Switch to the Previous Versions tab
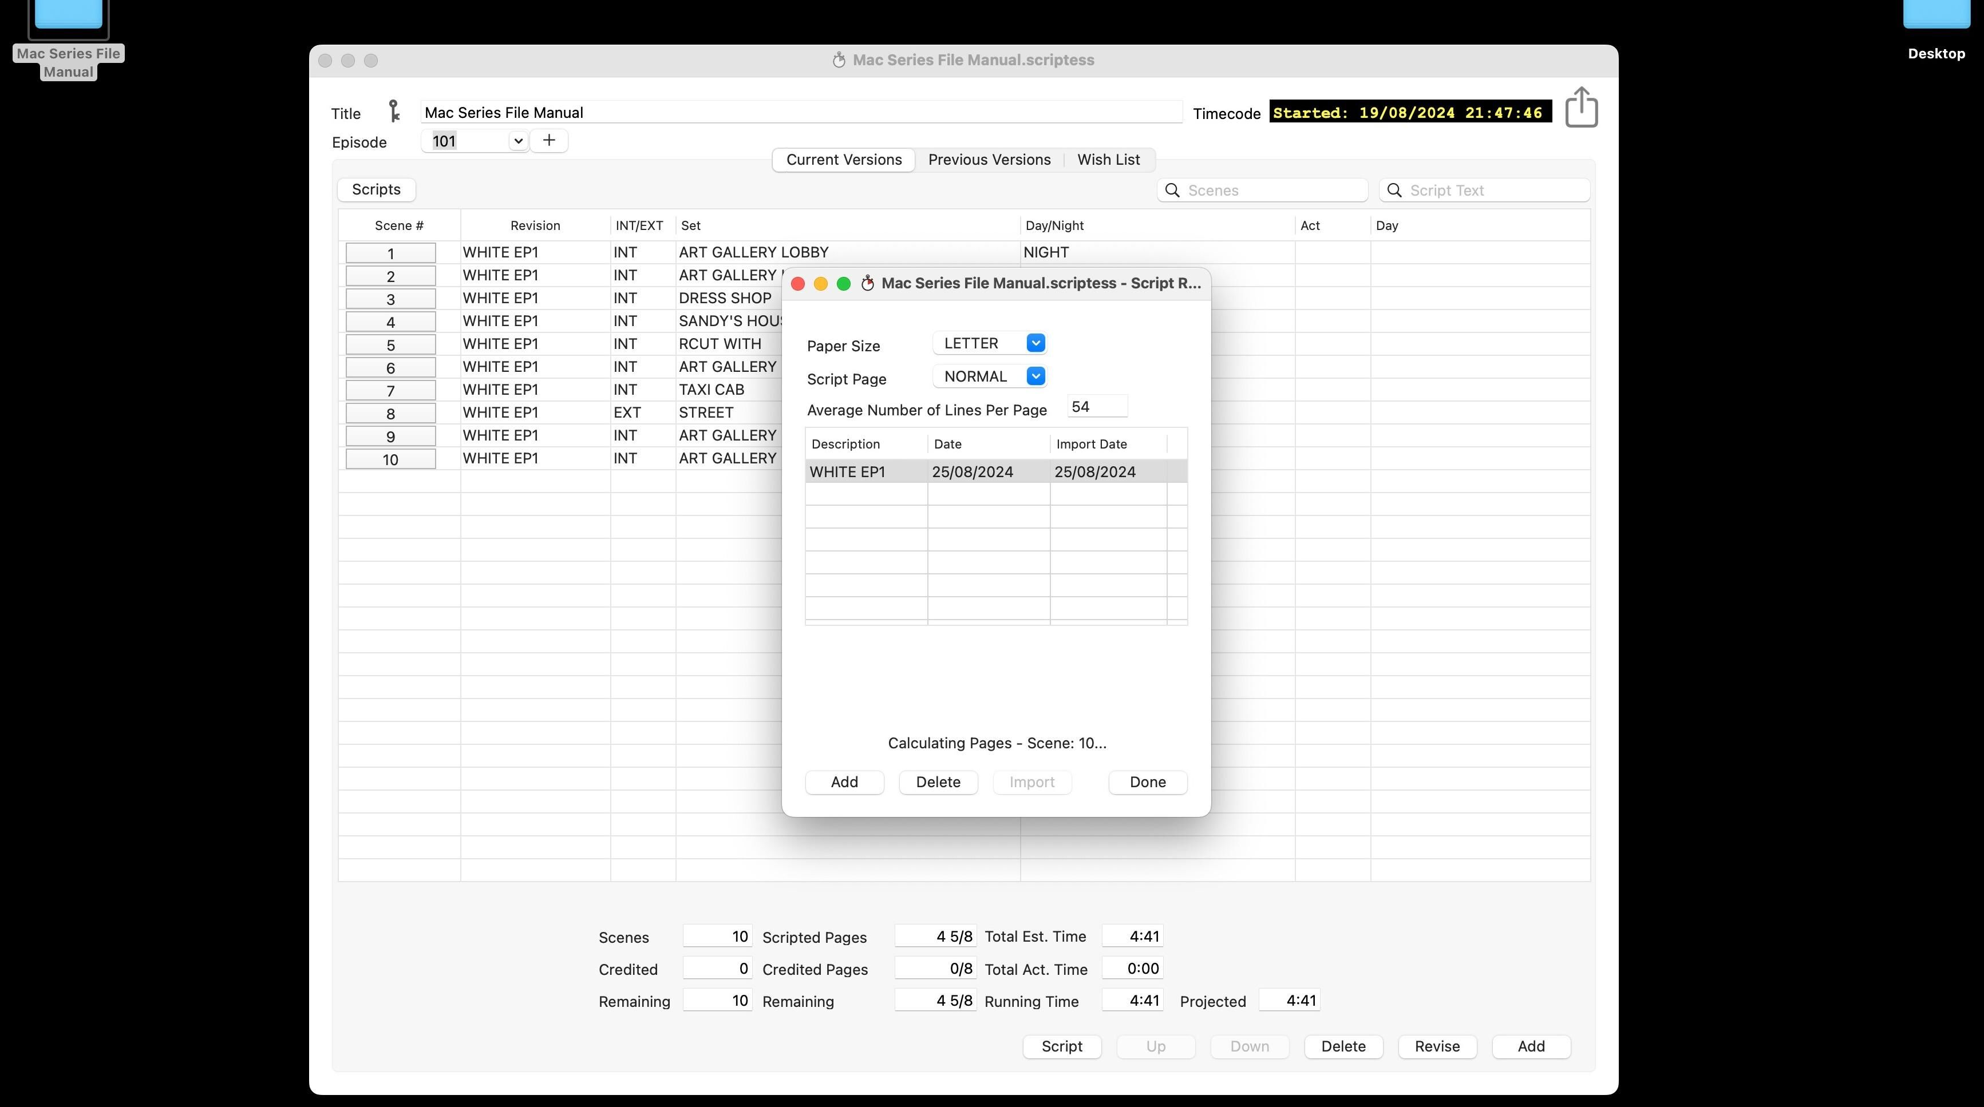 [x=989, y=160]
